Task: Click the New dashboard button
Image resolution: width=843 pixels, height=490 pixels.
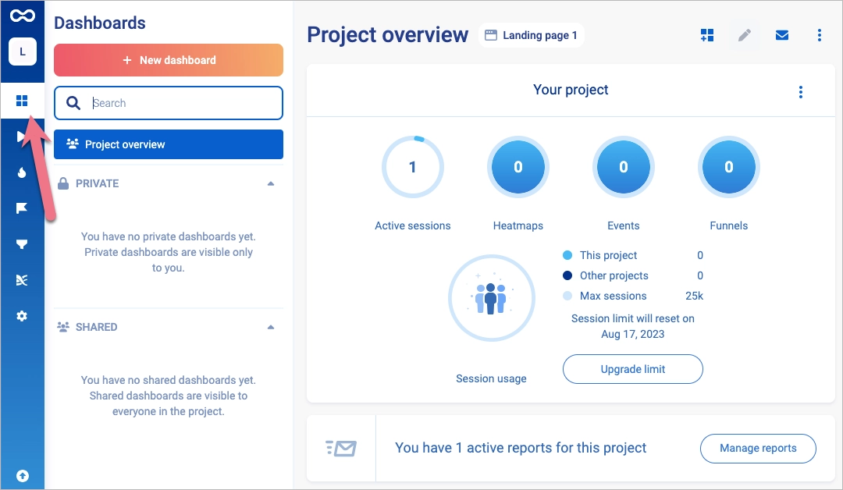Action: (x=168, y=60)
